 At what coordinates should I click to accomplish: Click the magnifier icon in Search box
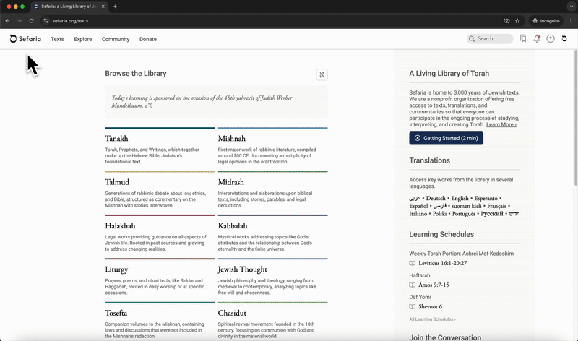(x=472, y=39)
